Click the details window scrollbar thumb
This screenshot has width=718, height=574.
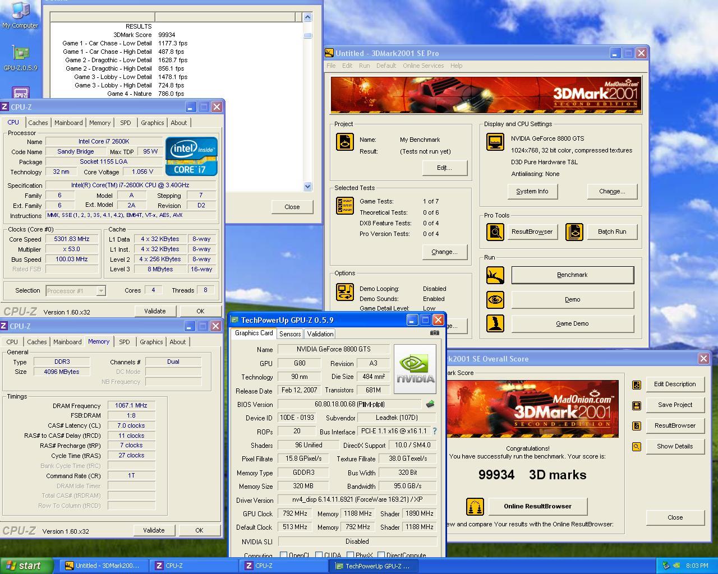(x=307, y=35)
